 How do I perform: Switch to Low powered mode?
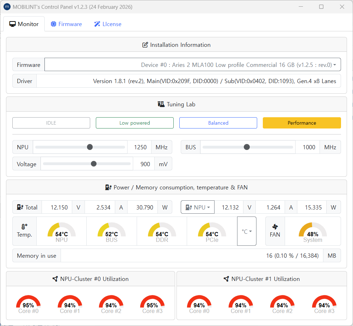(x=135, y=123)
